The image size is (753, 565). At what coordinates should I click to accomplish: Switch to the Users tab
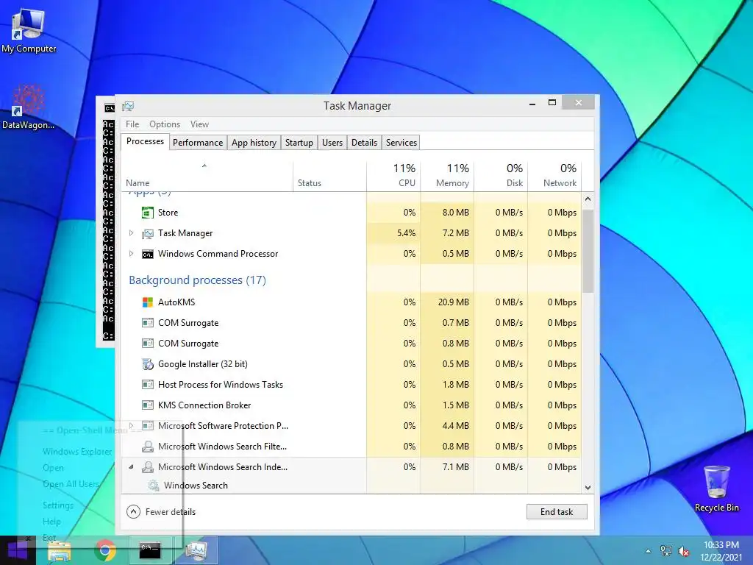coord(332,143)
